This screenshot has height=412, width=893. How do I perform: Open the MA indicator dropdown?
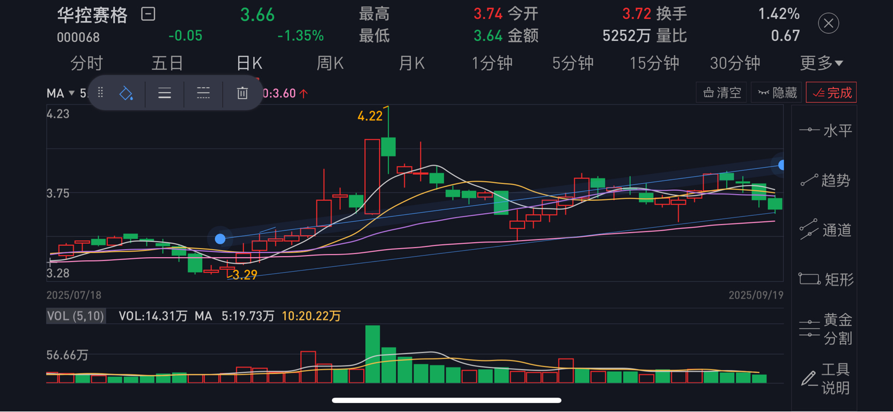[61, 93]
